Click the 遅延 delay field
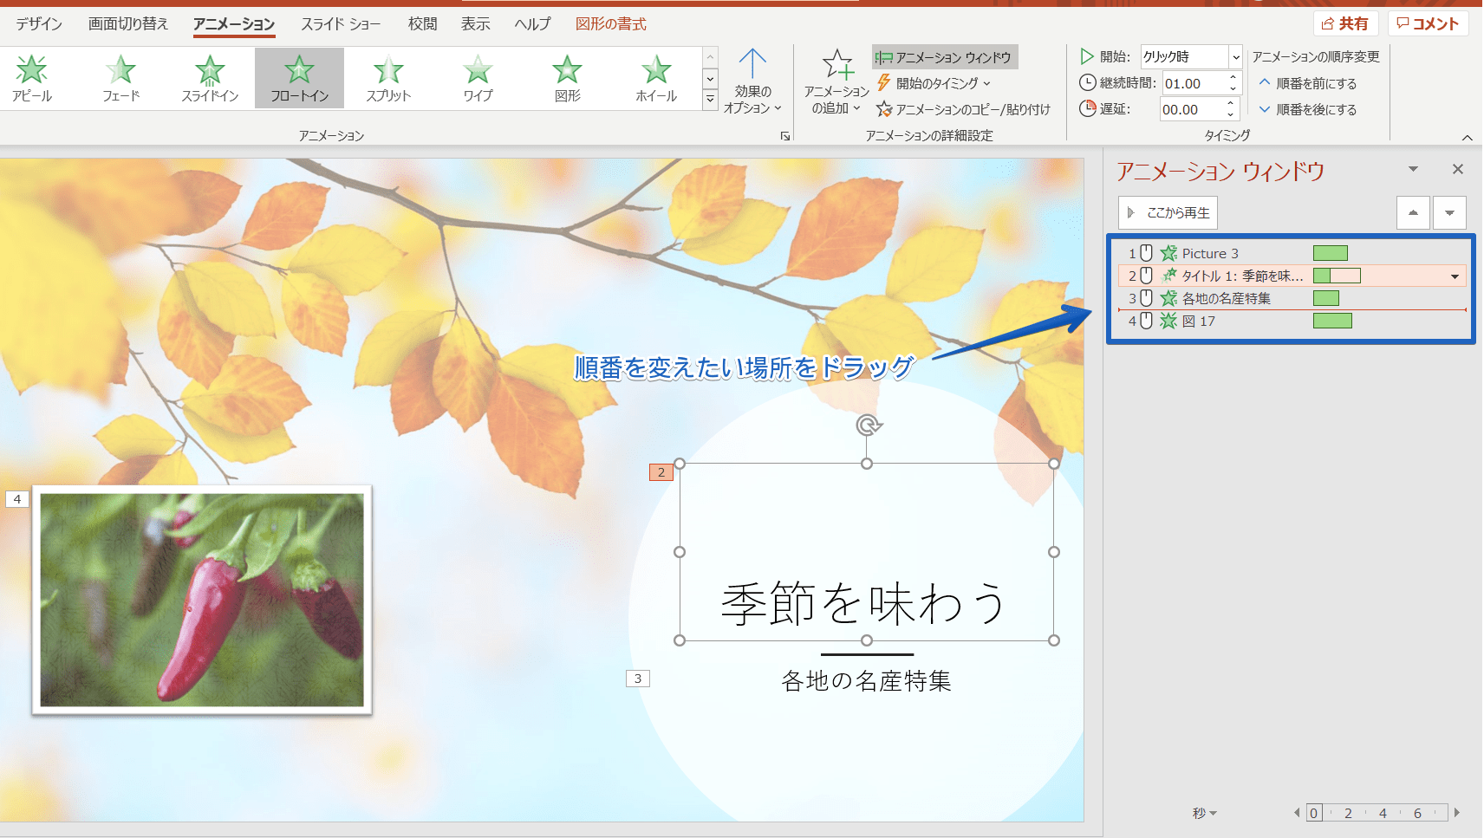Viewport: 1484px width, 838px height. coord(1192,109)
